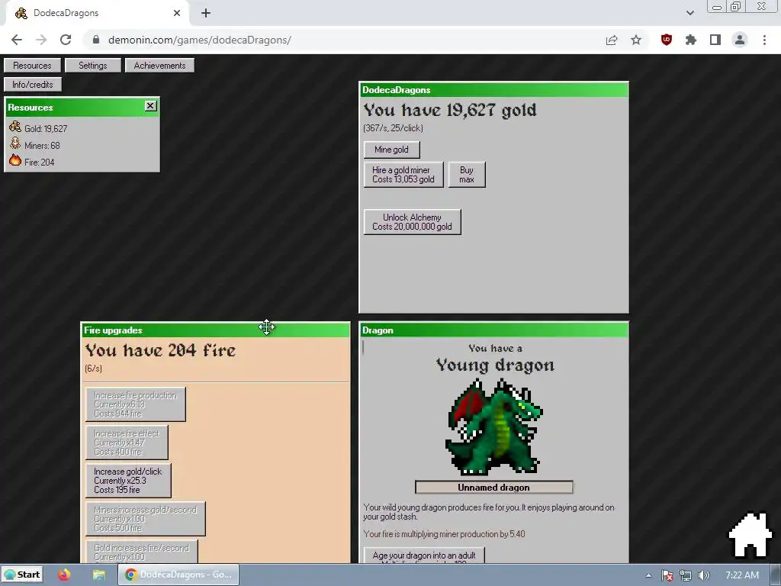Click browser forward arrow
This screenshot has height=586, width=781.
[41, 40]
